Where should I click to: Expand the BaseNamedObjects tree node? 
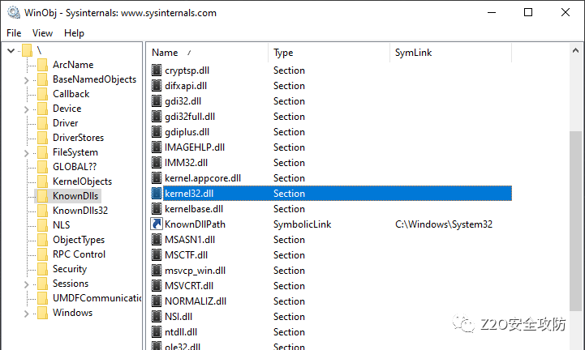click(x=27, y=79)
